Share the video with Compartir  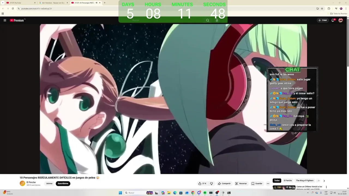(224, 183)
